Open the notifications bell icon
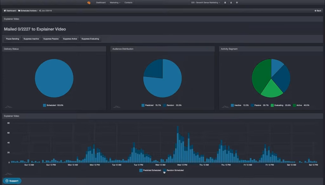Viewport: 325px width, 185px height. click(225, 3)
